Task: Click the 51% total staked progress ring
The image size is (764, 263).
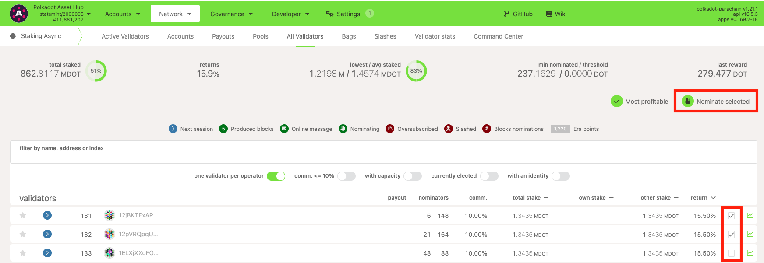Action: pos(96,71)
